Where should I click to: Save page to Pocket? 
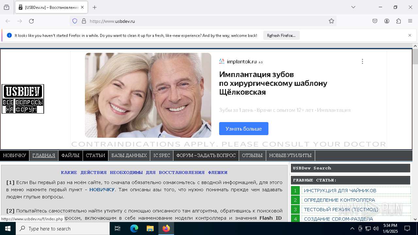(375, 21)
